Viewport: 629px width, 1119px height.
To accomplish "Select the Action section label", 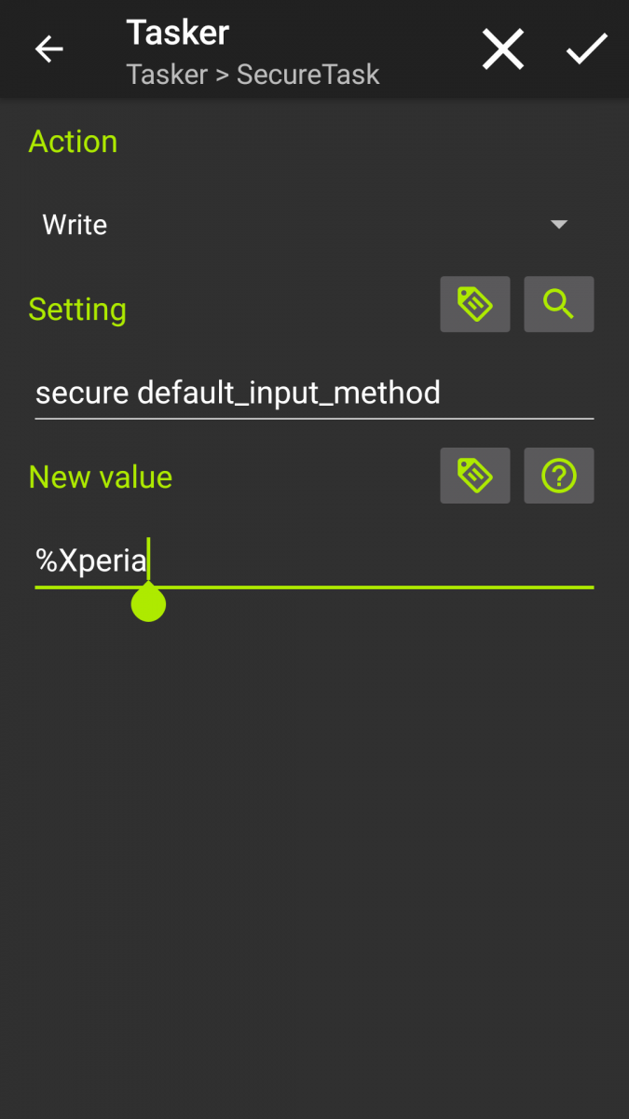I will coord(73,142).
